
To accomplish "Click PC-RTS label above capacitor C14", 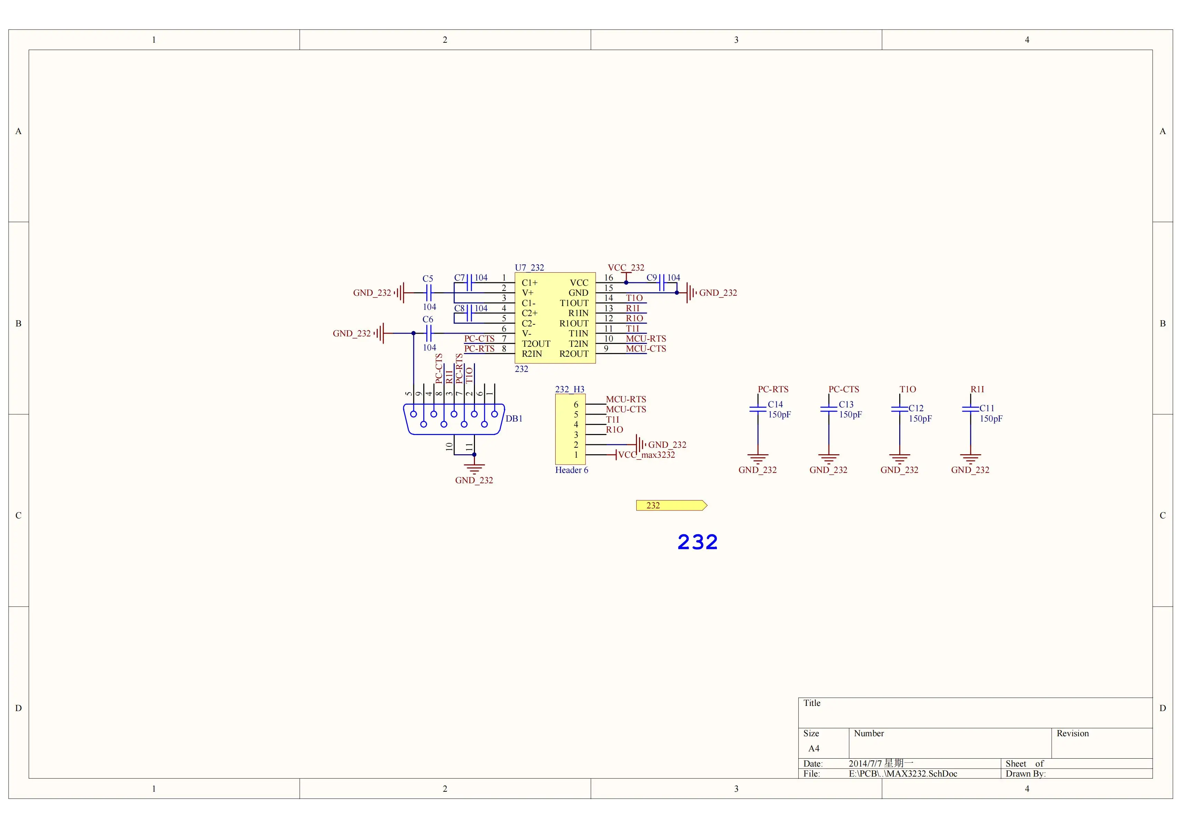I will (773, 389).
